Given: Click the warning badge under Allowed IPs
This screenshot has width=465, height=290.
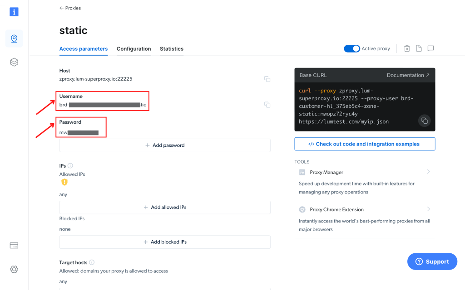Looking at the screenshot, I should [x=64, y=182].
